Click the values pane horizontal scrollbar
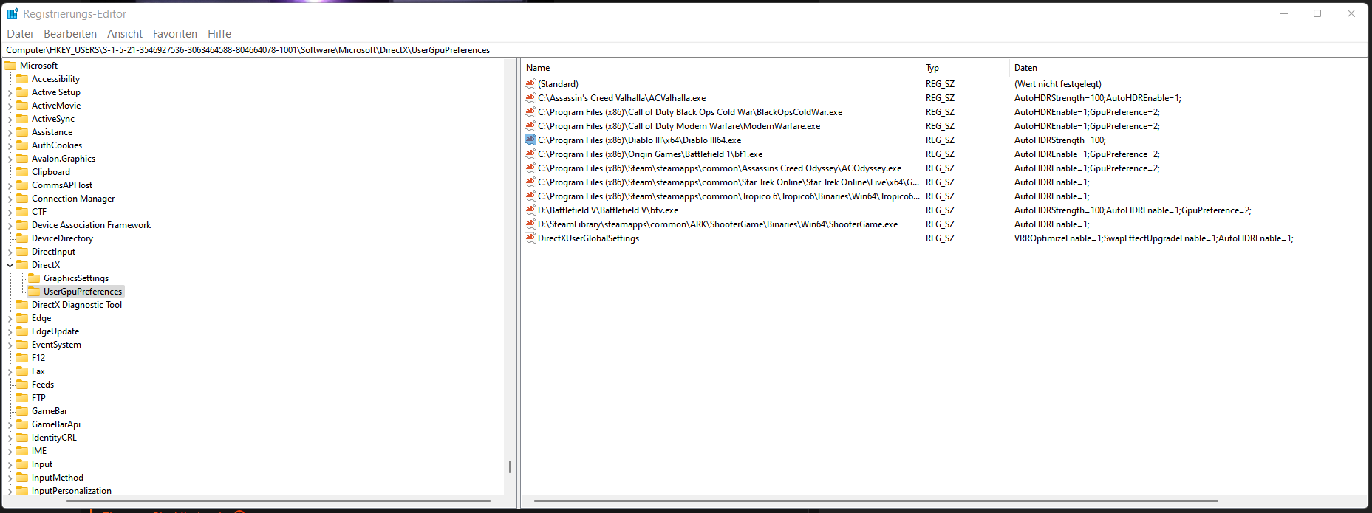The image size is (1372, 513). coord(876,501)
